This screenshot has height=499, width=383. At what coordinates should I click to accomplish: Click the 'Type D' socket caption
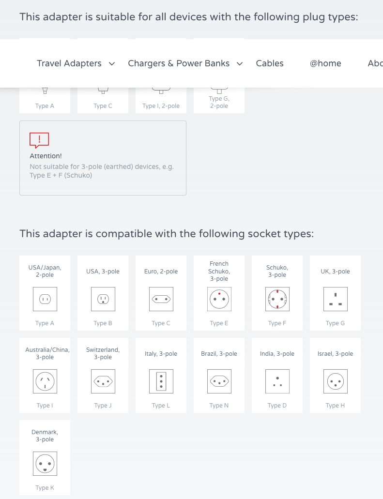pos(277,406)
